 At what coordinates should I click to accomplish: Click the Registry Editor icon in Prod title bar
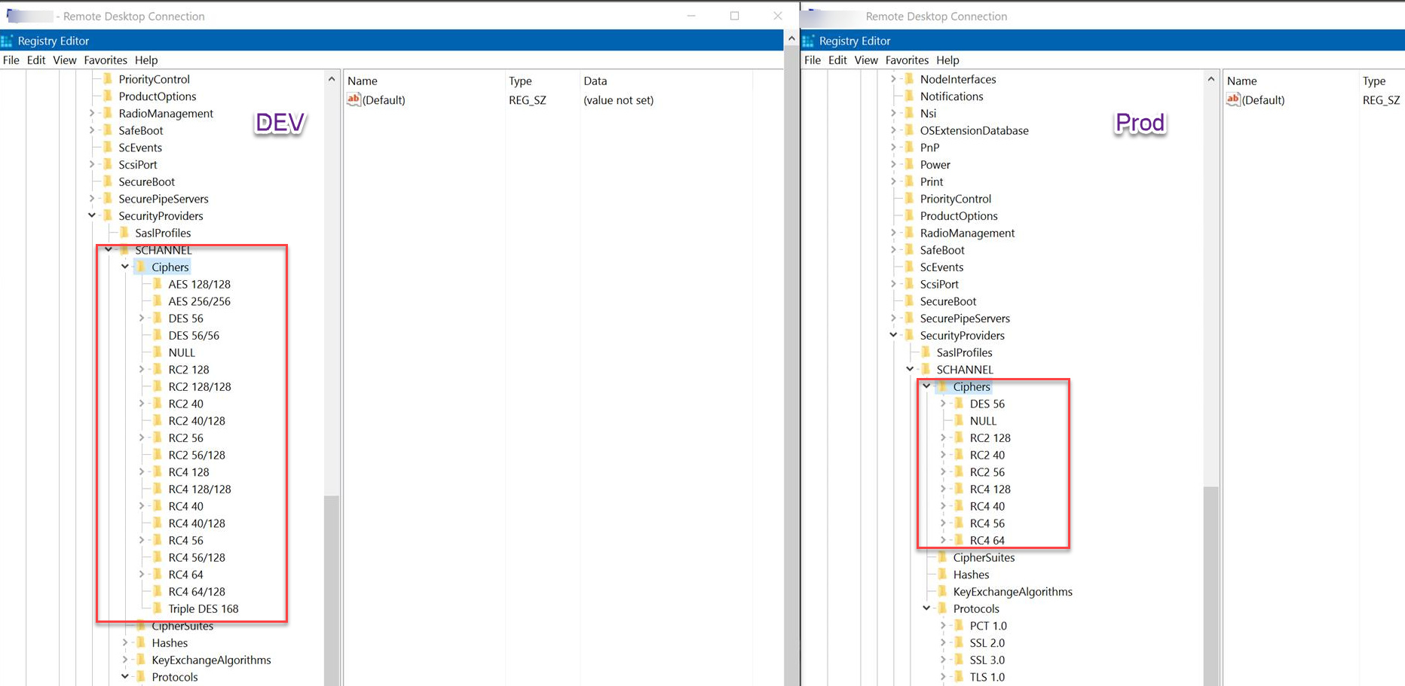pos(809,41)
